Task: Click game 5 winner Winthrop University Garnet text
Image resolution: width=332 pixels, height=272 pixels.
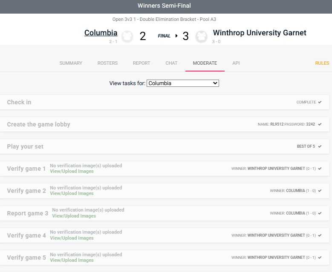Action: [x=276, y=258]
